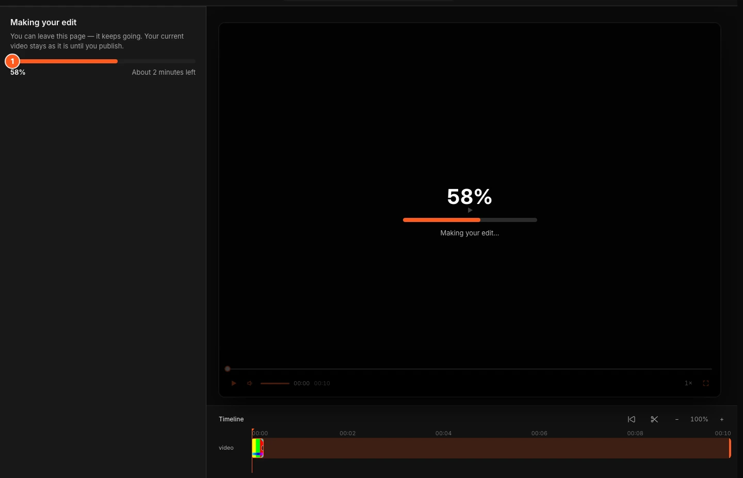Click the volume slider beside the speaker icon

275,383
